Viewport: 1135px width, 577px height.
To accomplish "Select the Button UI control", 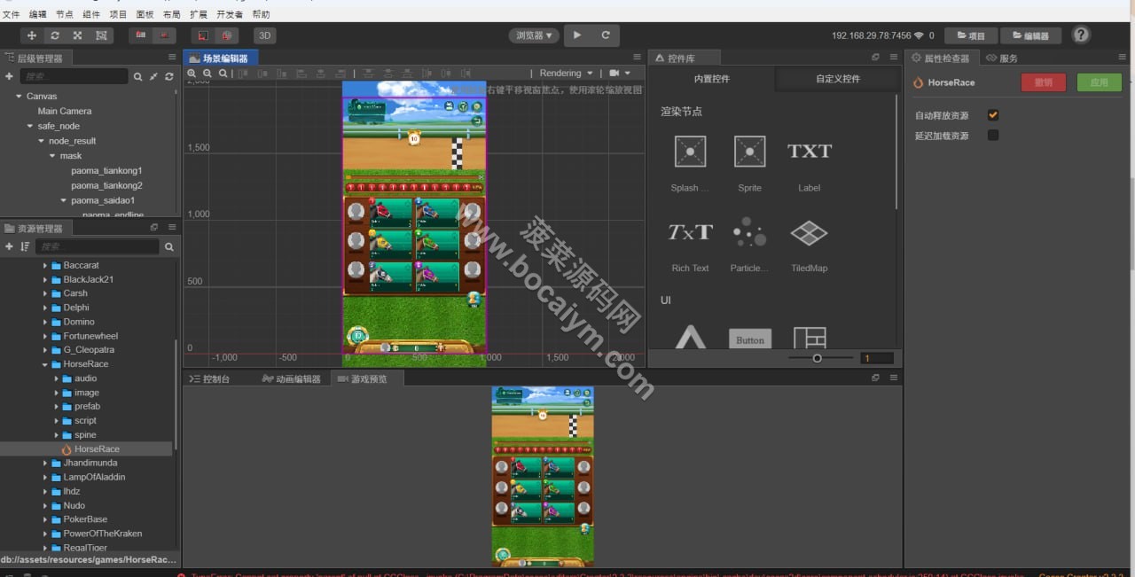I will 749,339.
